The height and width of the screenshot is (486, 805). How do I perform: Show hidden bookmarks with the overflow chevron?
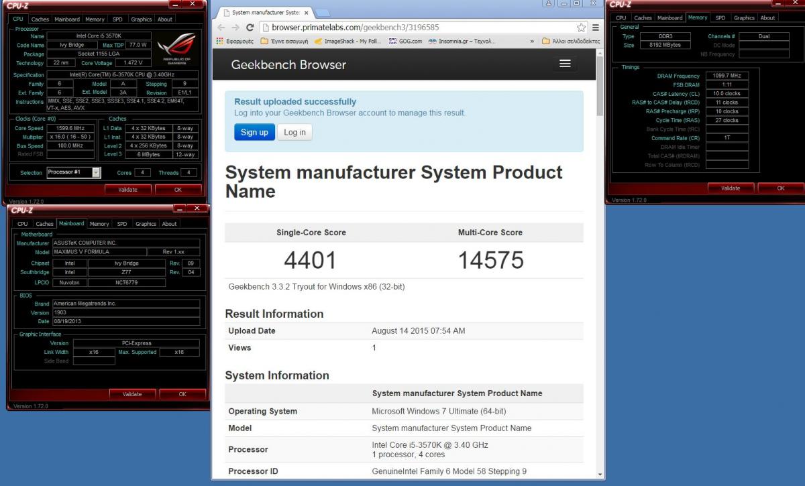point(532,41)
